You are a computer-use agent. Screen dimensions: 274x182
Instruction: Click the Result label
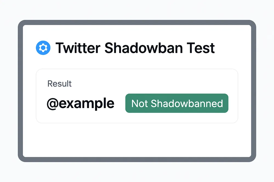[59, 83]
